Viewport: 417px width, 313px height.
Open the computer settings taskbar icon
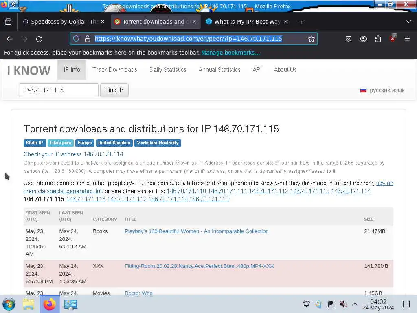71,304
